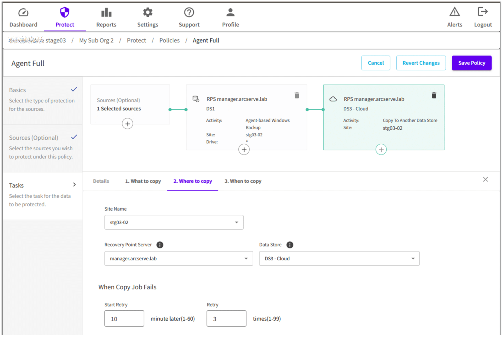This screenshot has width=503, height=338.
Task: Click the cloud icon on DS3 card
Action: [x=333, y=99]
